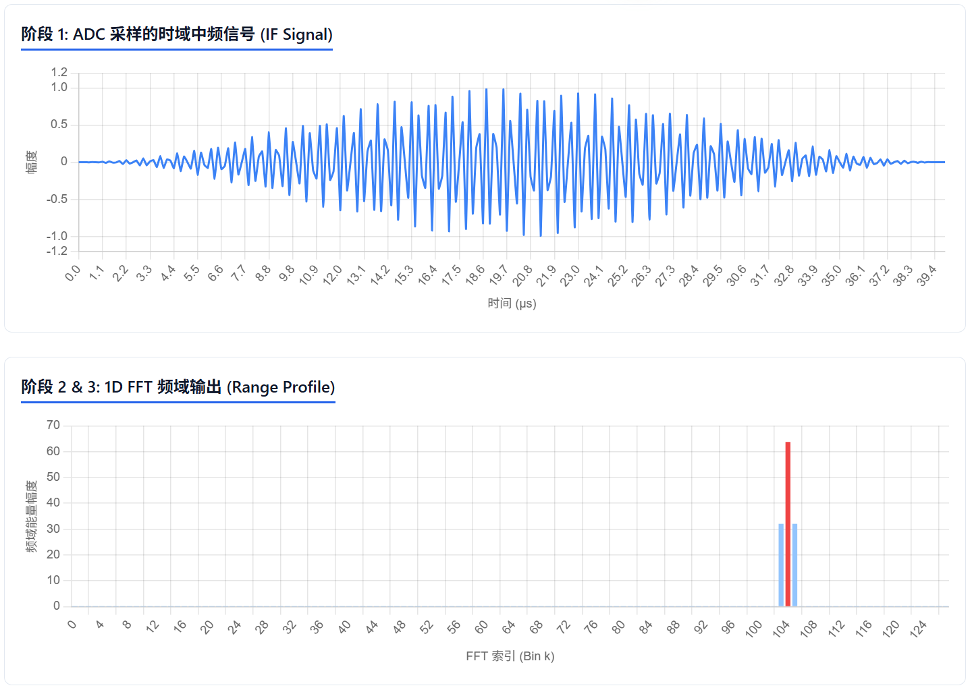
Task: Click the "-0.5" amplitude tick label
Action: tap(57, 199)
